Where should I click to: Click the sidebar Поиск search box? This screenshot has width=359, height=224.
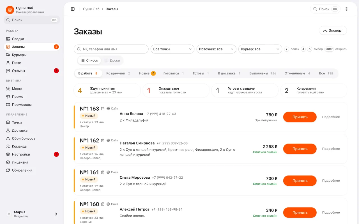click(x=32, y=20)
